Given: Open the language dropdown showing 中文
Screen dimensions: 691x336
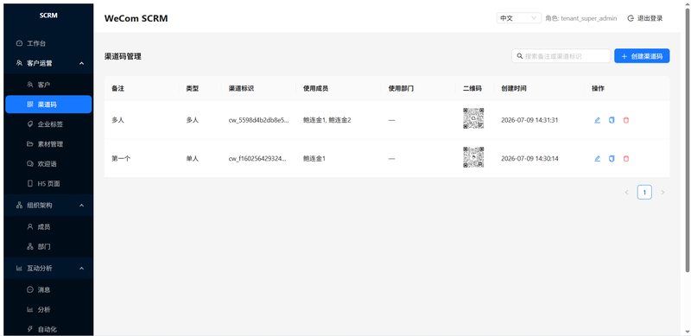Looking at the screenshot, I should (519, 18).
